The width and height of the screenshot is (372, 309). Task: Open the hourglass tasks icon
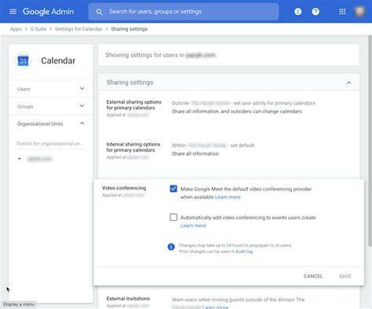point(297,12)
